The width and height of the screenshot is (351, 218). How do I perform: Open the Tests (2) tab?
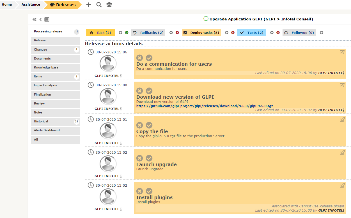coord(252,33)
